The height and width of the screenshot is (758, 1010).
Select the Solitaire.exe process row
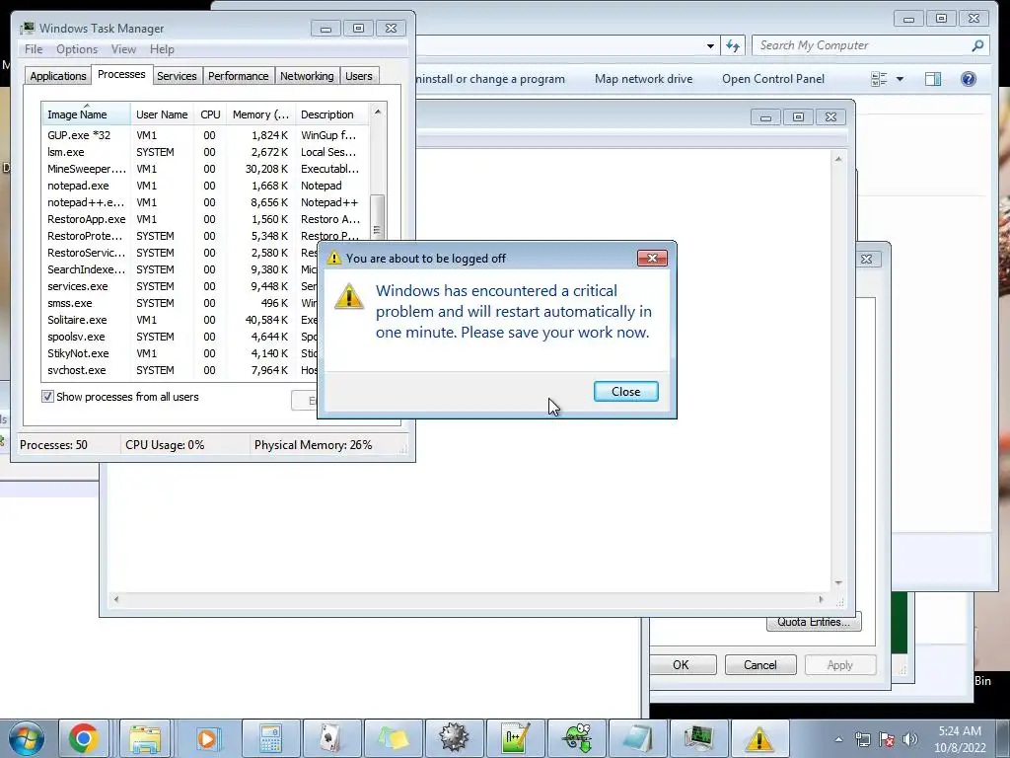point(180,320)
